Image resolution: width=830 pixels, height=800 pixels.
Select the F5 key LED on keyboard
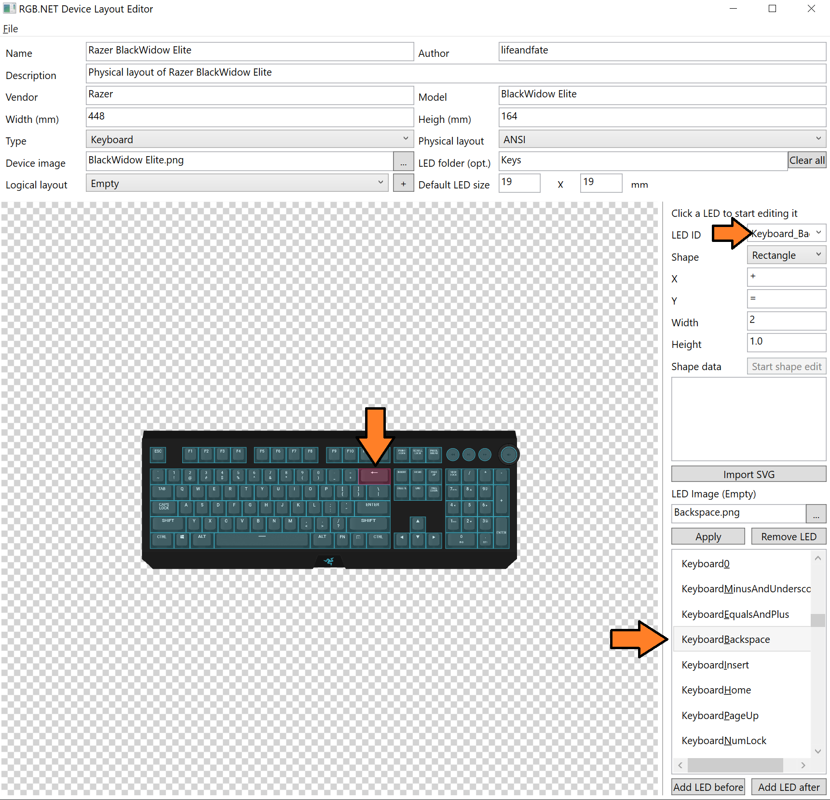tap(262, 454)
